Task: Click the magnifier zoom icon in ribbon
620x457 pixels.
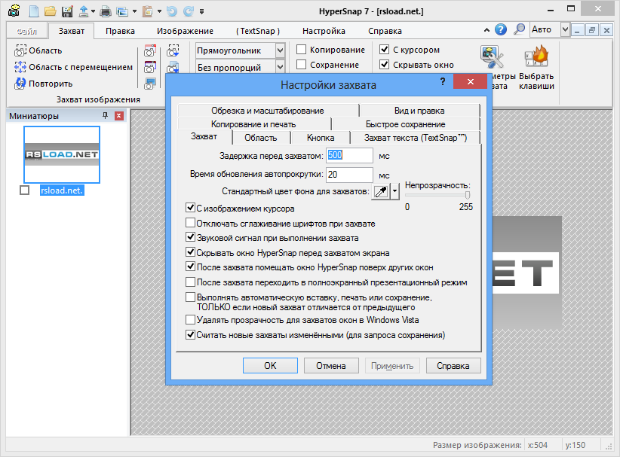Action: [x=519, y=29]
